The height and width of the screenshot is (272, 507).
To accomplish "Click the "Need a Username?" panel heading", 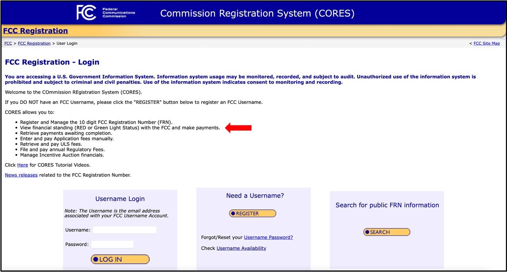I will [x=255, y=196].
